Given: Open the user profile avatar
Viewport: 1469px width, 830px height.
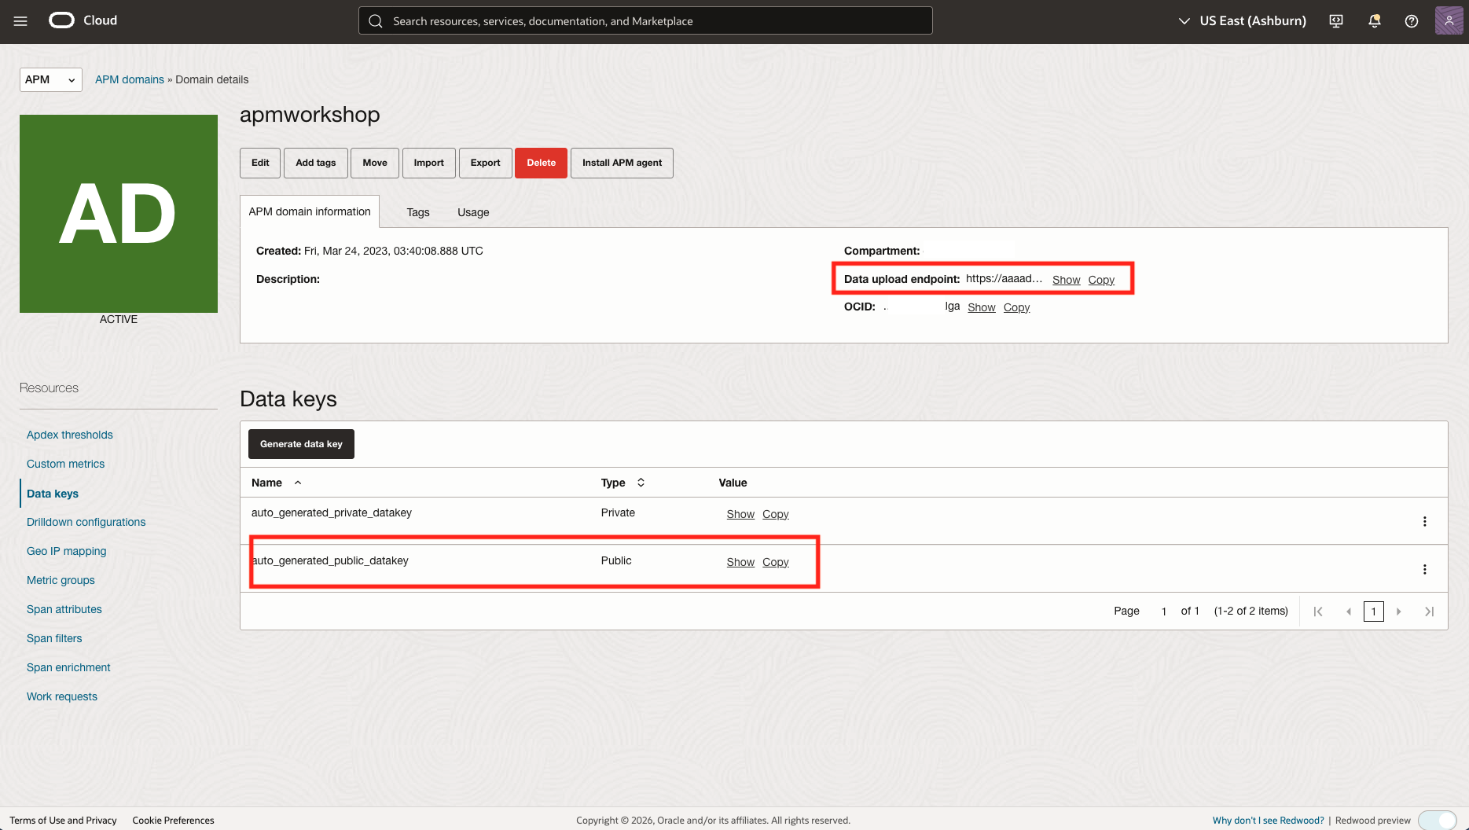Looking at the screenshot, I should tap(1448, 20).
